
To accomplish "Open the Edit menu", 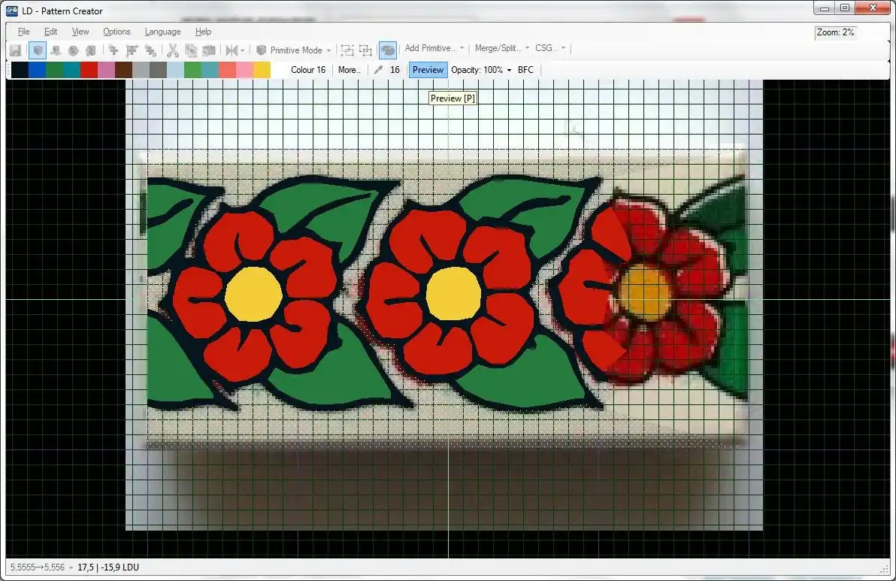I will 51,32.
